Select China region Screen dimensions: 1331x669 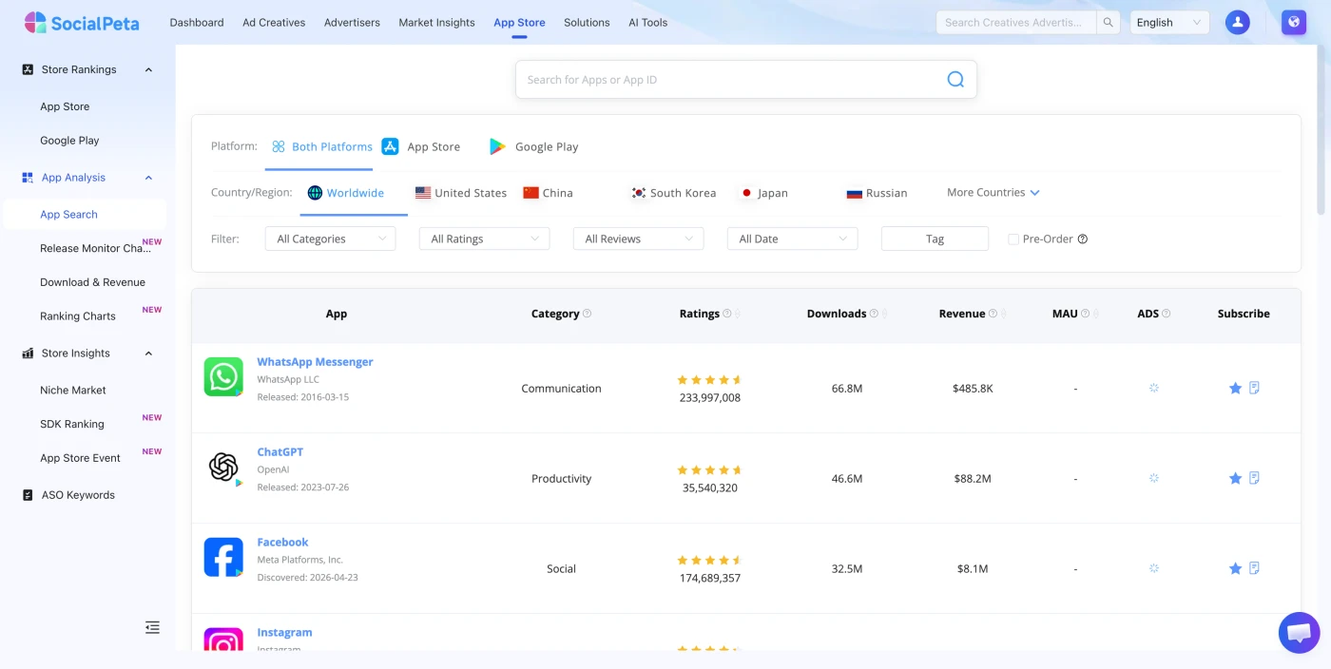(548, 193)
